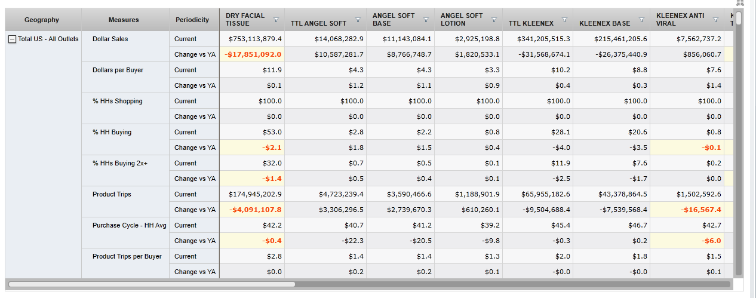Click the Measures column header
The image size is (756, 298).
pyautogui.click(x=124, y=20)
